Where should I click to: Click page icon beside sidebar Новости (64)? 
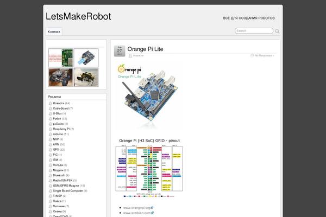point(51,103)
